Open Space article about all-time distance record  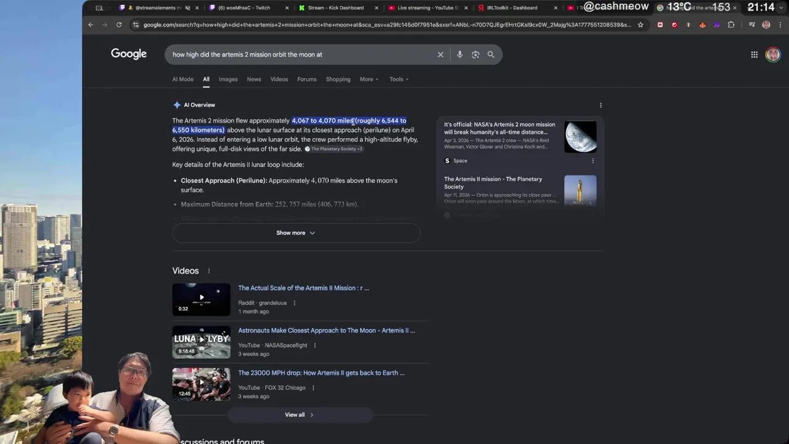[499, 128]
